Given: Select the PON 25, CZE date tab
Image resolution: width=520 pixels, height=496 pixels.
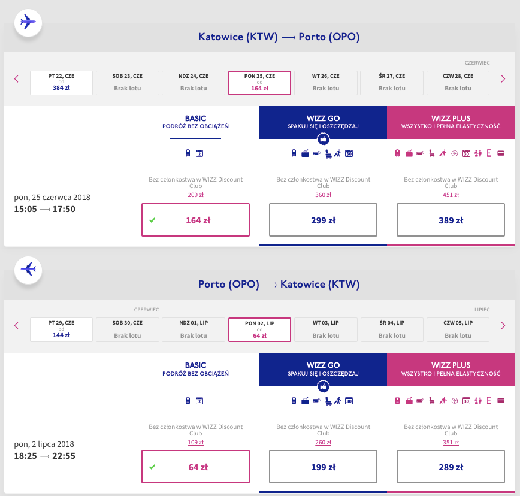Looking at the screenshot, I should (x=259, y=83).
